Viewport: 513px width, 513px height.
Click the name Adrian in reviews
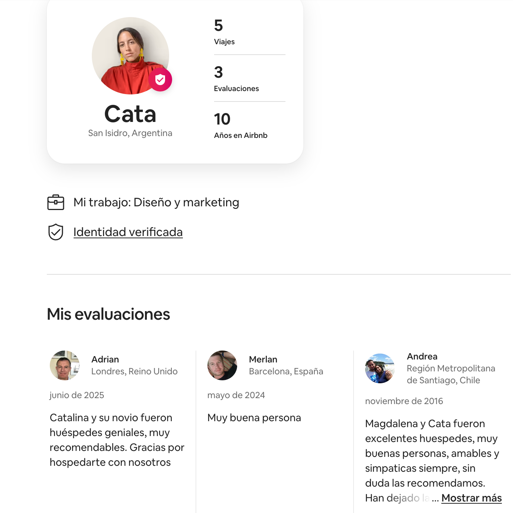[105, 359]
